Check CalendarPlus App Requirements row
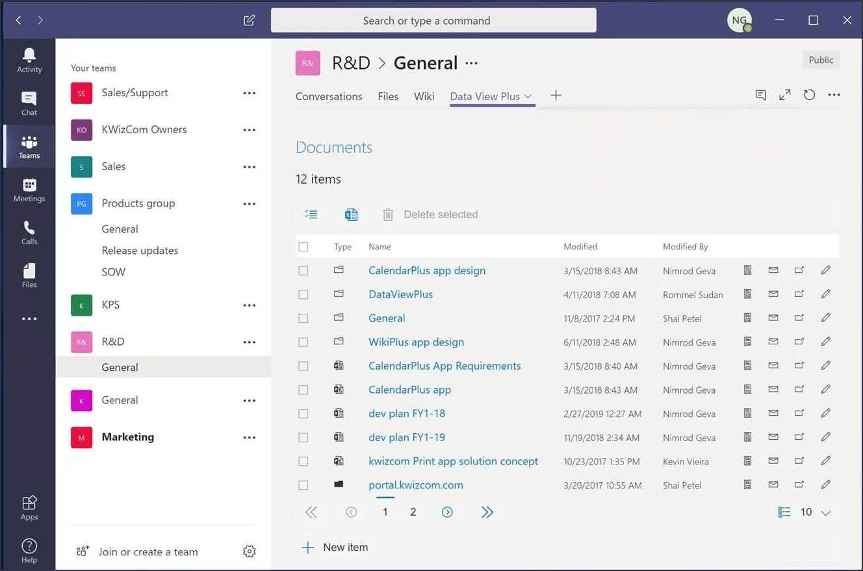 click(x=303, y=366)
